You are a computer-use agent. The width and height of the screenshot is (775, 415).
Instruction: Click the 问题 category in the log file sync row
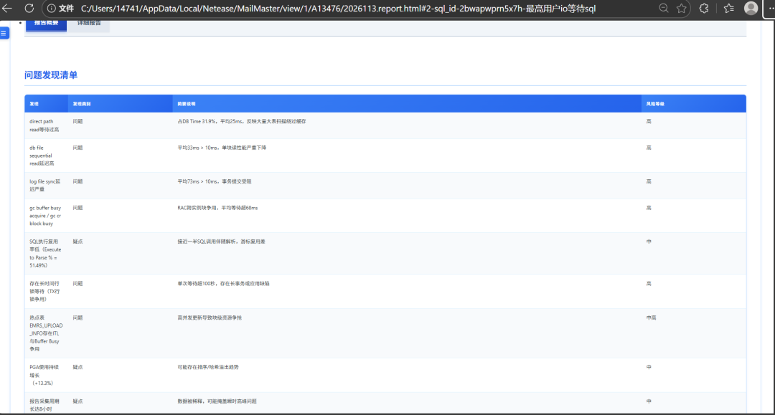[77, 181]
